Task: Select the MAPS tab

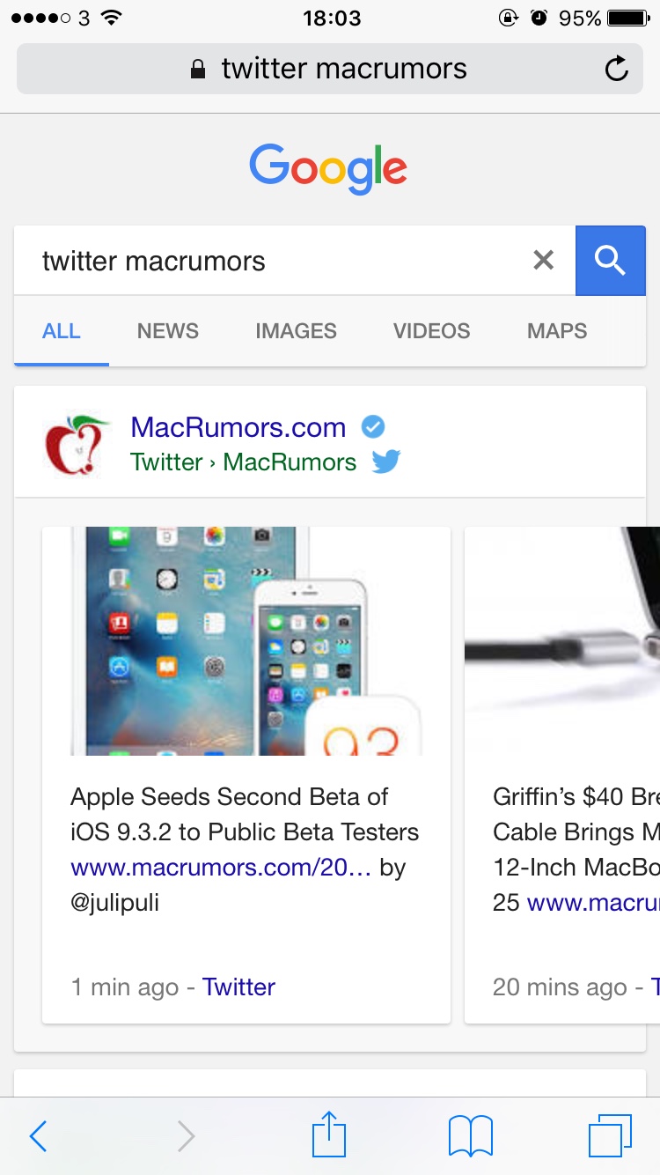Action: tap(557, 331)
